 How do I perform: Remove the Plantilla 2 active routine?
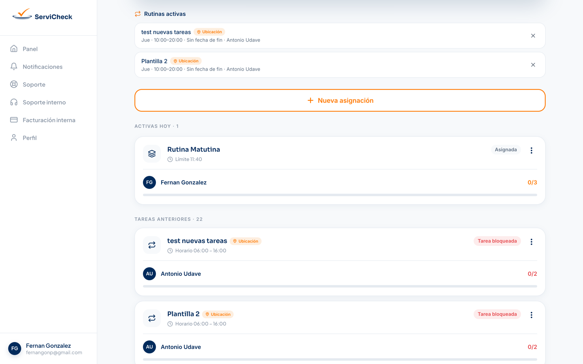click(x=533, y=65)
